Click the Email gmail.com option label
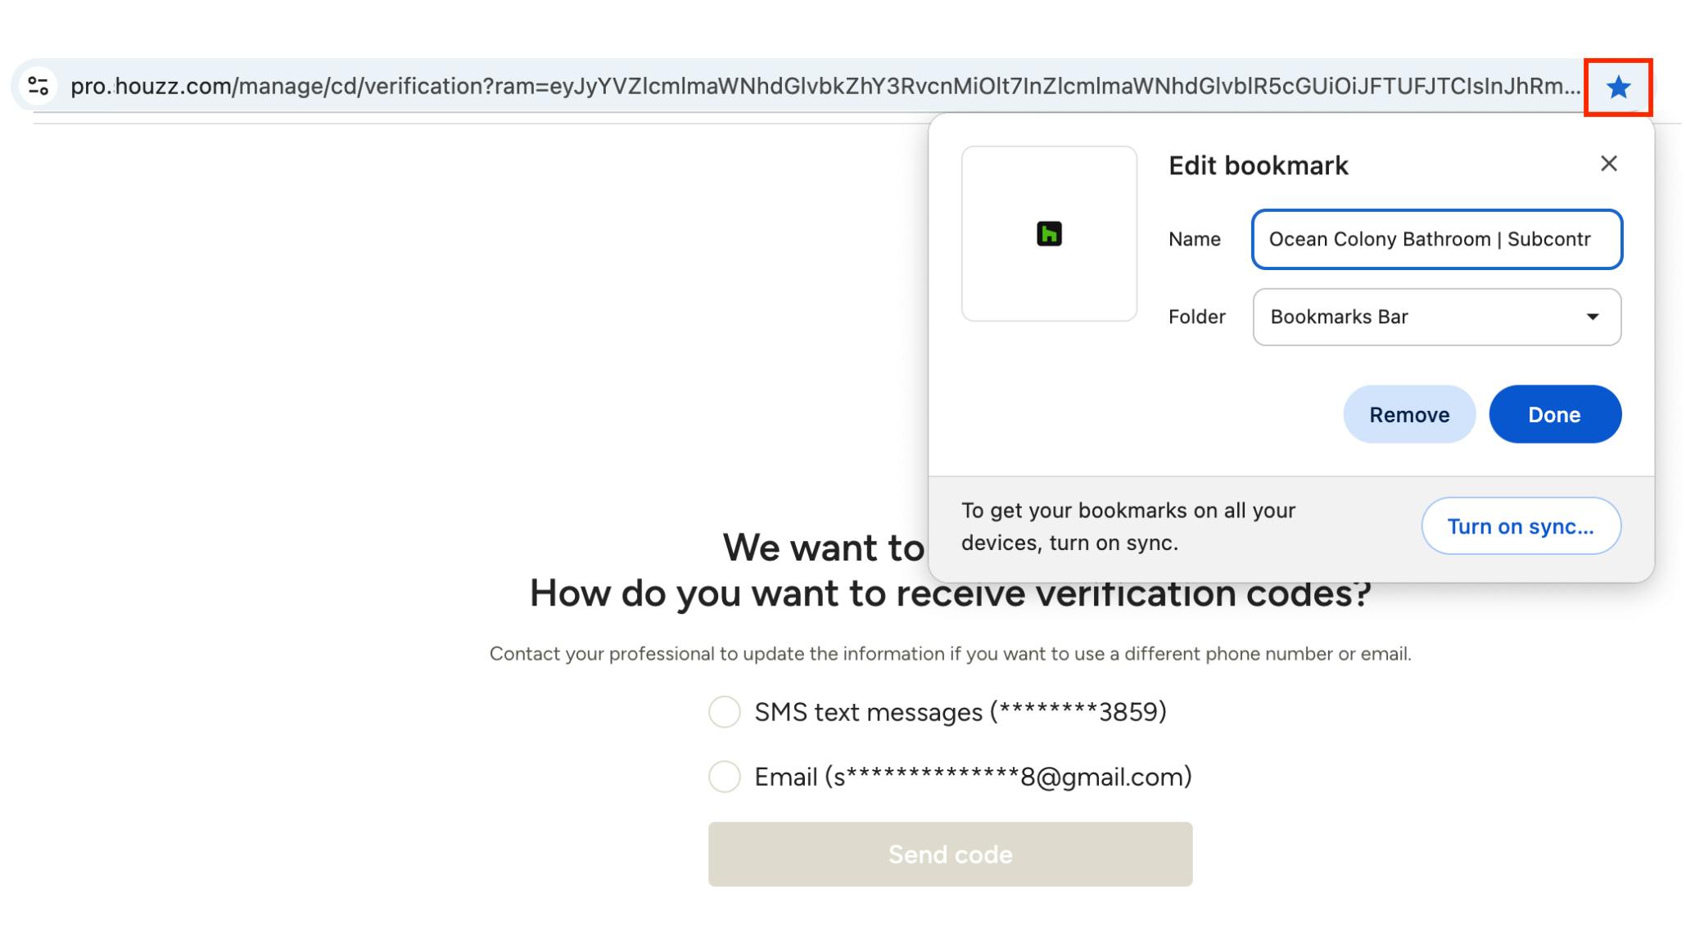Viewport: 1686px width, 933px height. tap(973, 777)
